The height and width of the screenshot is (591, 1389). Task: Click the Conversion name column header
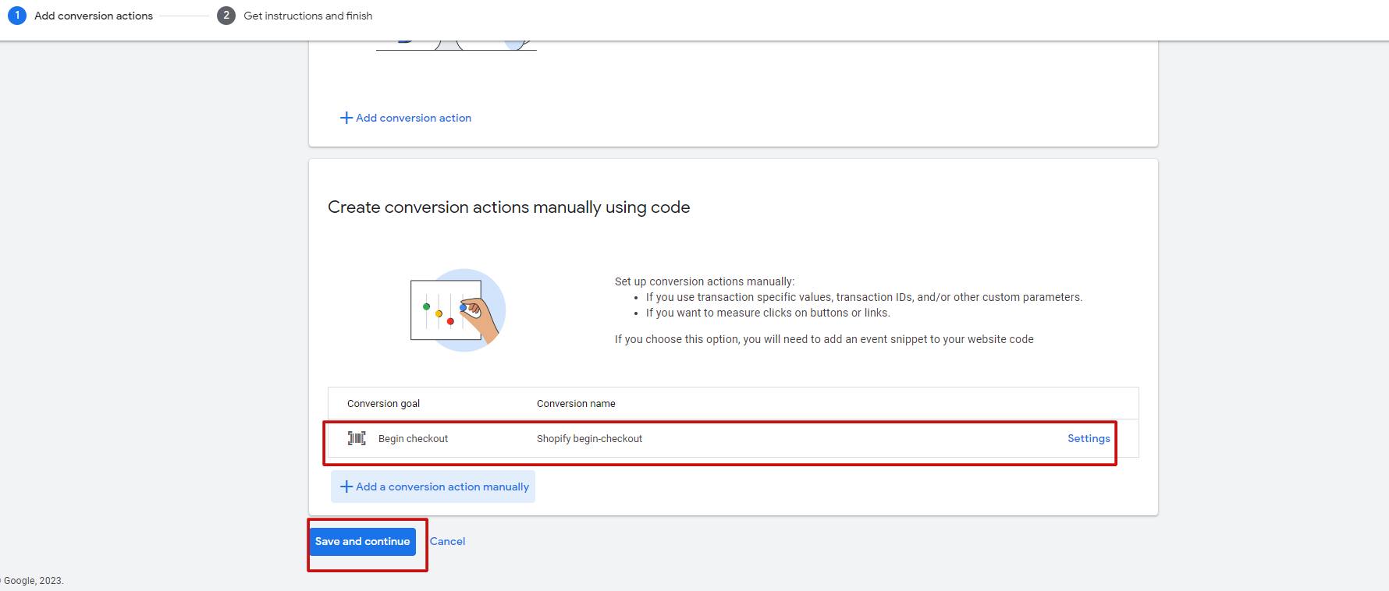click(576, 404)
